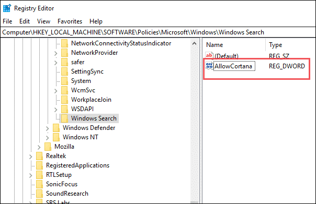The width and height of the screenshot is (316, 204).
Task: Select the WorkplaceJoin key label
Action: [x=91, y=100]
